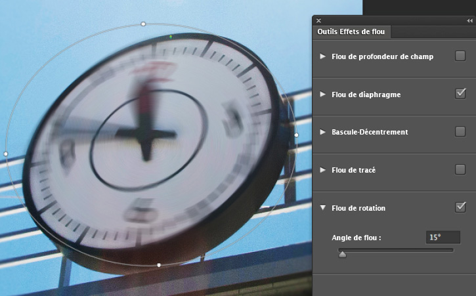Select the Outils Effets de flou tab

point(351,32)
